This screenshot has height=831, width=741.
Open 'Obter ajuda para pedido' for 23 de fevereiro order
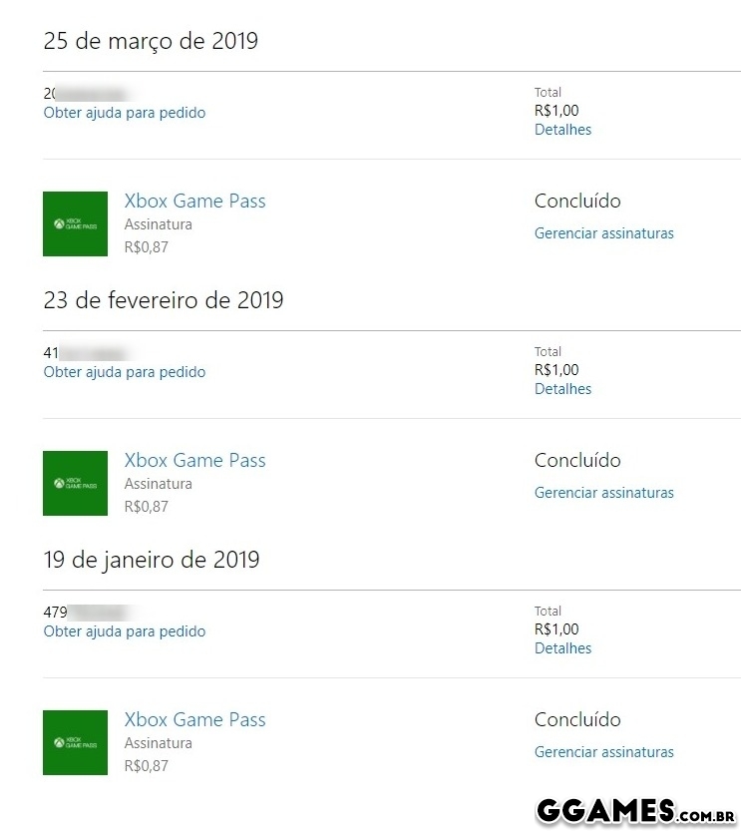tap(125, 372)
